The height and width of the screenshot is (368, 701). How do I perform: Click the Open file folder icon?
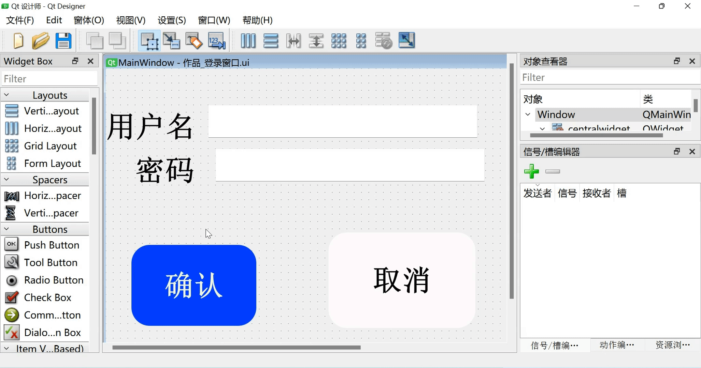coord(41,41)
